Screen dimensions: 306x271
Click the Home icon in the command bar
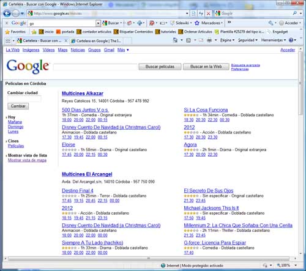point(175,40)
